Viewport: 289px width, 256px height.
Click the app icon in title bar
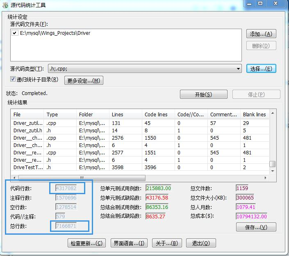tap(5, 5)
